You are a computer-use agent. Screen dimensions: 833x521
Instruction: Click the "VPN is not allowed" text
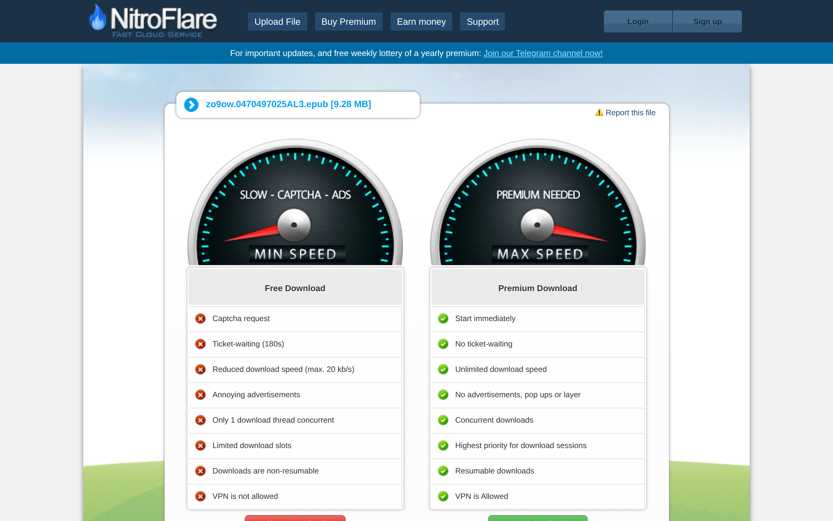pos(245,496)
